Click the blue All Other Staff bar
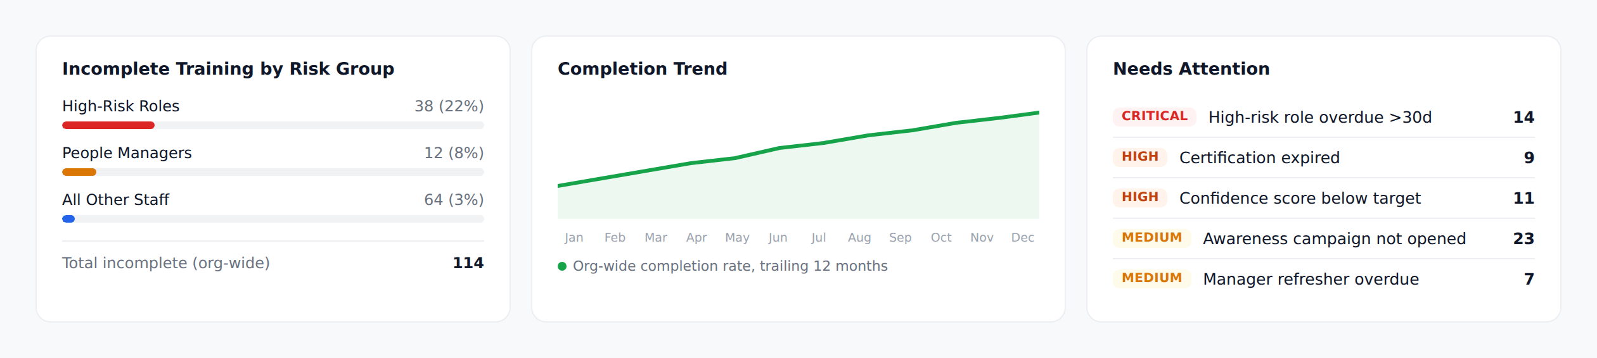The image size is (1597, 358). [68, 219]
